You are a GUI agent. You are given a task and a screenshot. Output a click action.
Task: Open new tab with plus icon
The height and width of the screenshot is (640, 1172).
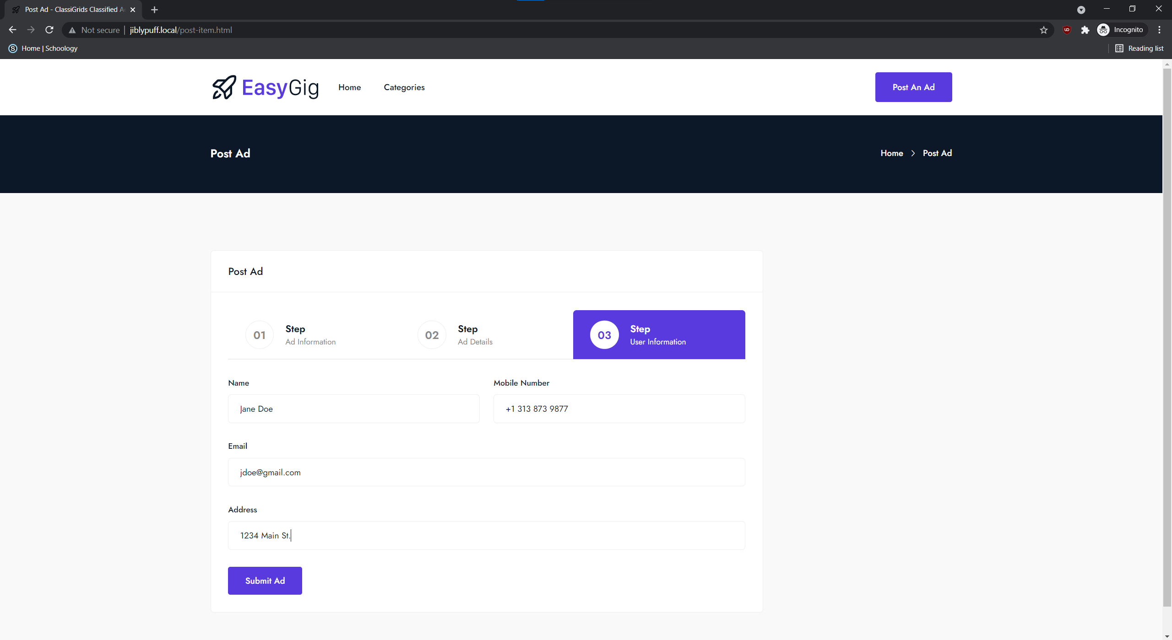tap(154, 10)
